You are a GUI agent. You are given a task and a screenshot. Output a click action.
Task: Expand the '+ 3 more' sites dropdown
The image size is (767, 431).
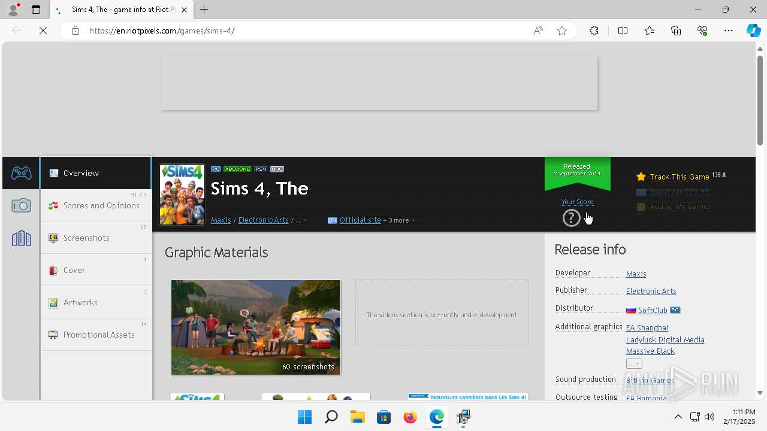399,220
